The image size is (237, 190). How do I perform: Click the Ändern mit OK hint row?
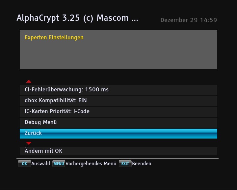(x=118, y=151)
